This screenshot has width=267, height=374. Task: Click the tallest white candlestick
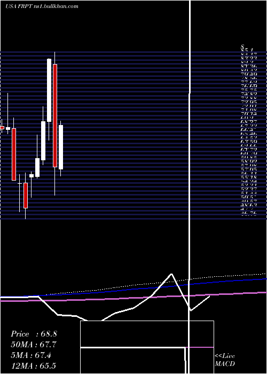coord(49,90)
